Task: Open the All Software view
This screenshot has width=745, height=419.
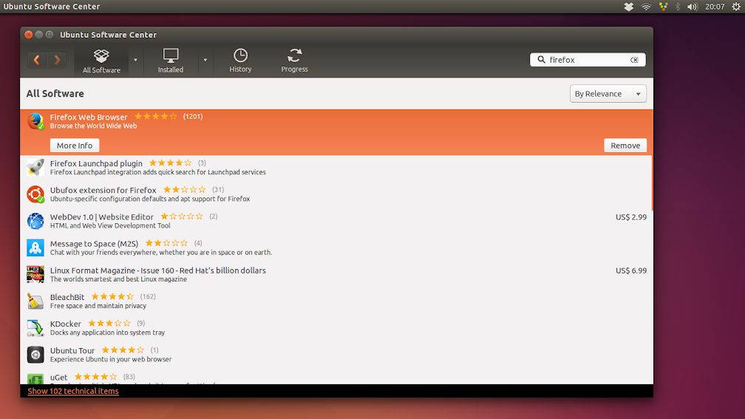Action: (x=101, y=61)
